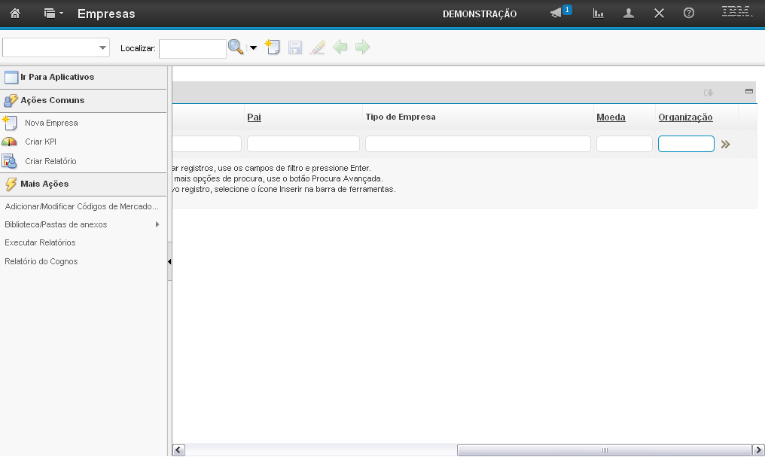This screenshot has width=765, height=457.
Task: Open the query combo box dropdown
Action: pos(103,48)
